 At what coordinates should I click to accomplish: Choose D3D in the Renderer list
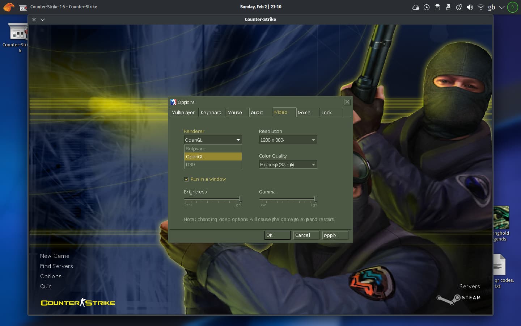pos(213,165)
